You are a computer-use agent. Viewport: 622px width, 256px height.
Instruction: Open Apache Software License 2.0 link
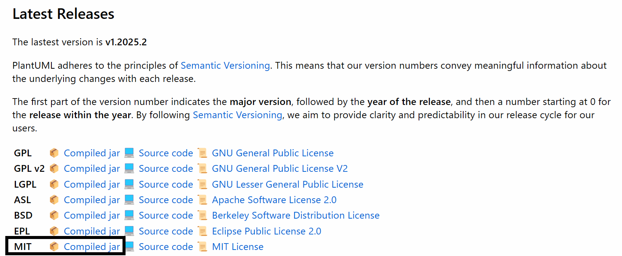(x=274, y=200)
